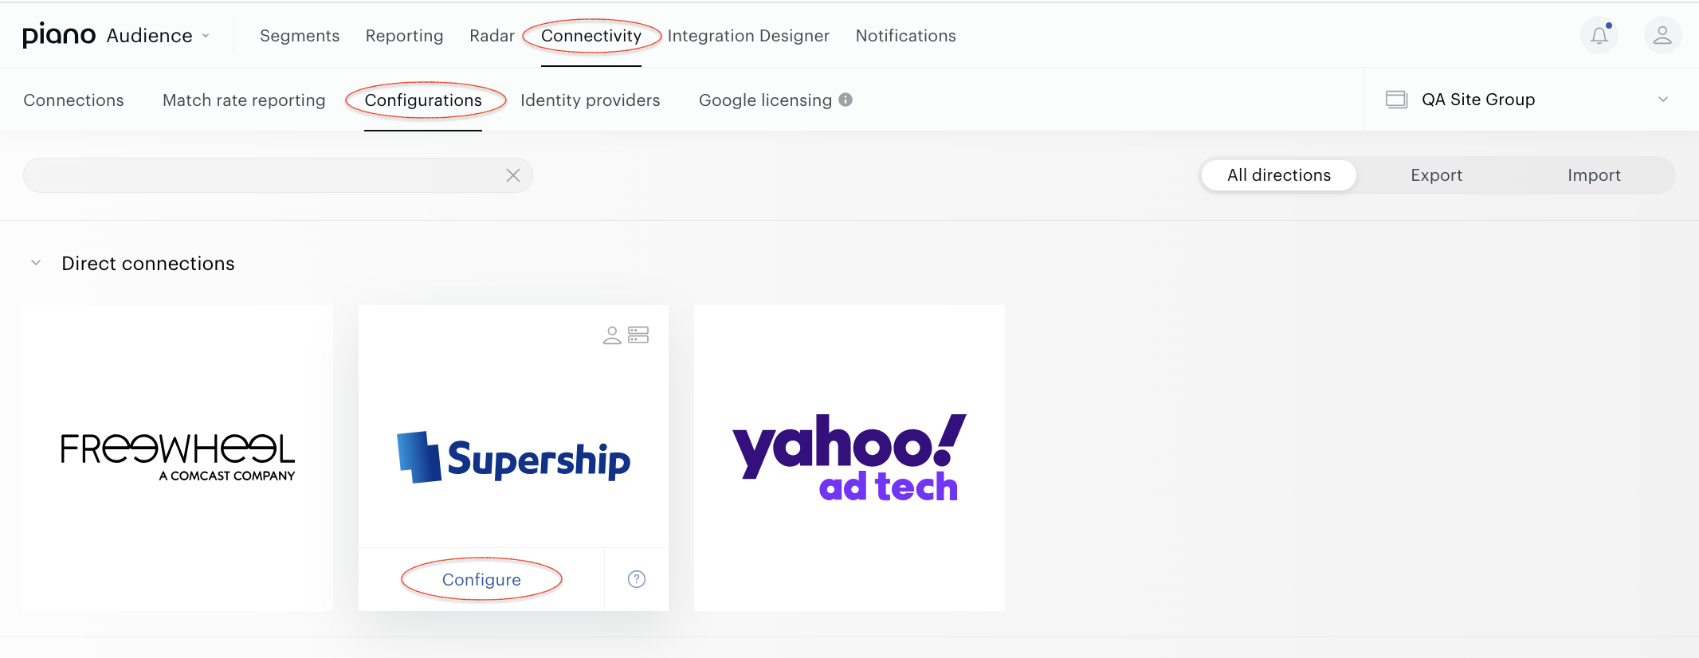Collapse the Direct connections section
This screenshot has height=658, width=1699.
point(36,263)
